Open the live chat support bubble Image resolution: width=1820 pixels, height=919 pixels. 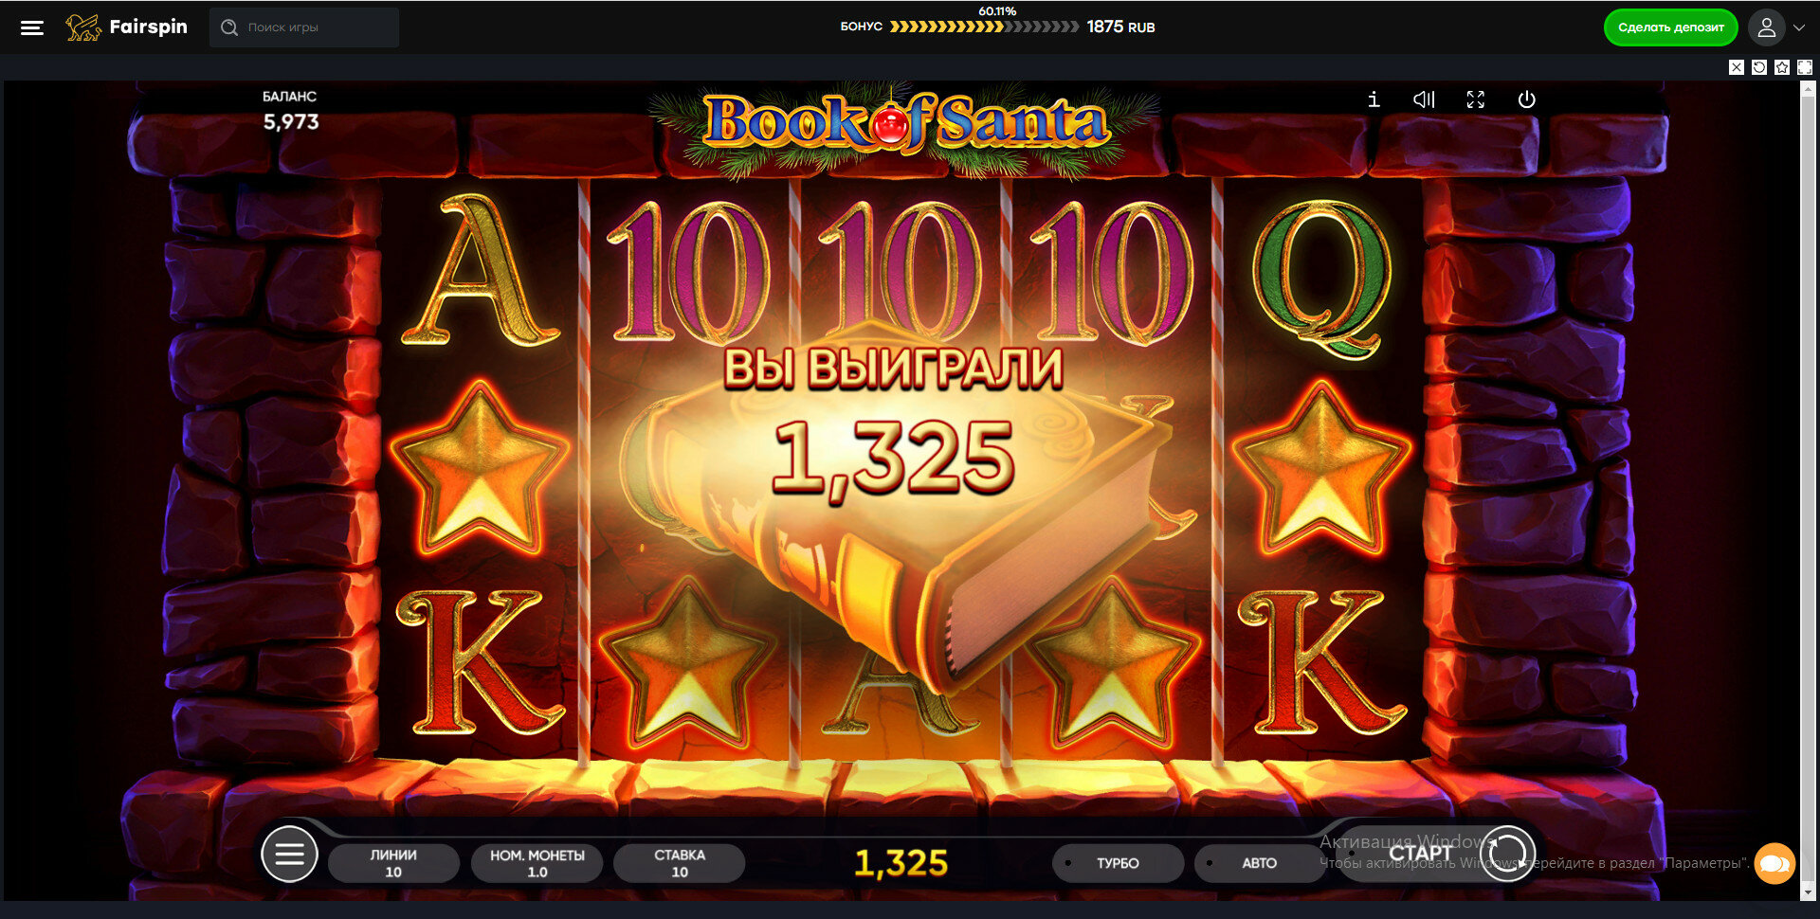tap(1774, 863)
